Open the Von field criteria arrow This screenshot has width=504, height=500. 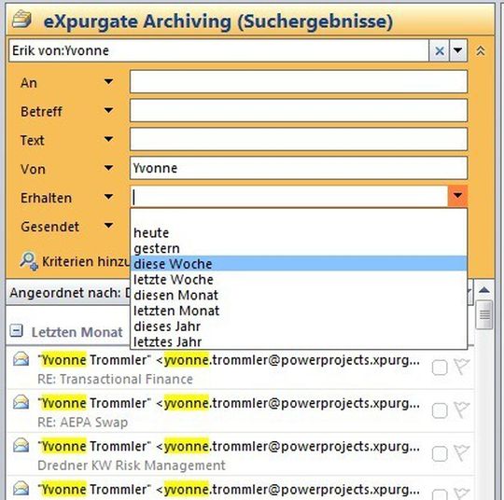(108, 168)
